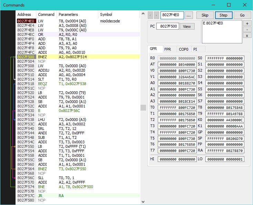Image resolution: width=253 pixels, height=205 pixels.
Task: Click the Command column header
Action: 46,14
